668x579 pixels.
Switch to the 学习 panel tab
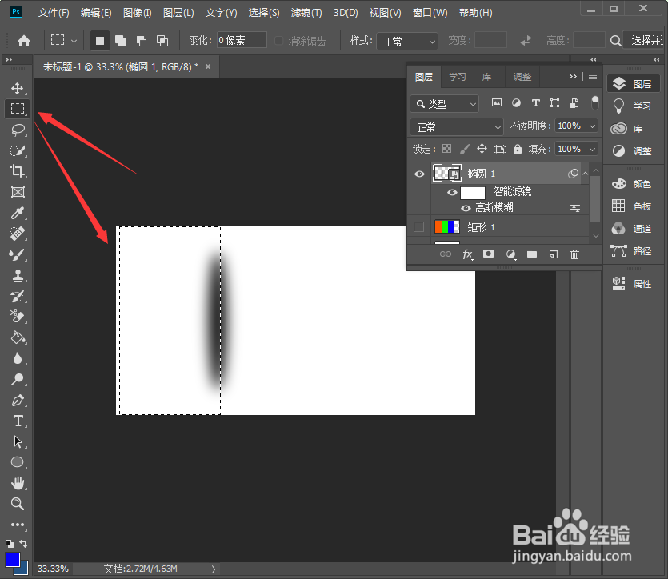[457, 77]
